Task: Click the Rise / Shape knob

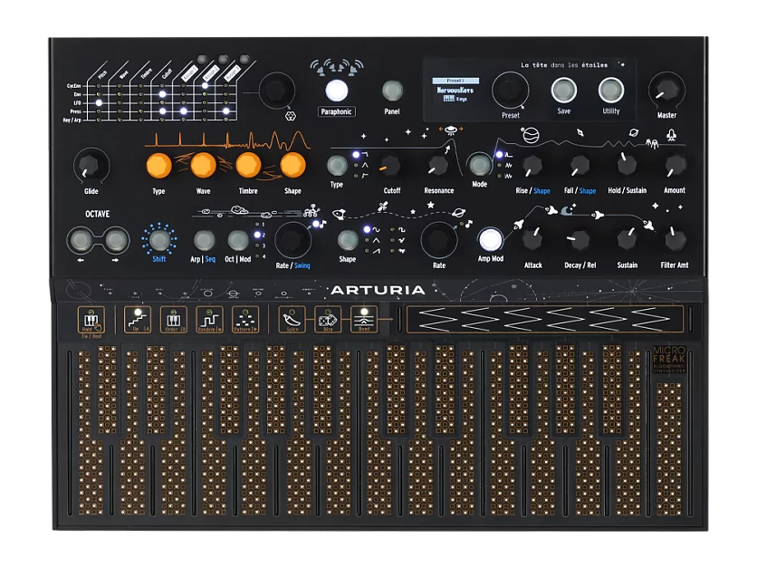Action: [x=532, y=166]
